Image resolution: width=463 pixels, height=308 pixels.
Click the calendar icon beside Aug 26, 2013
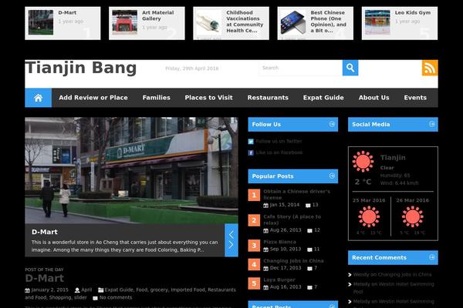265,230
